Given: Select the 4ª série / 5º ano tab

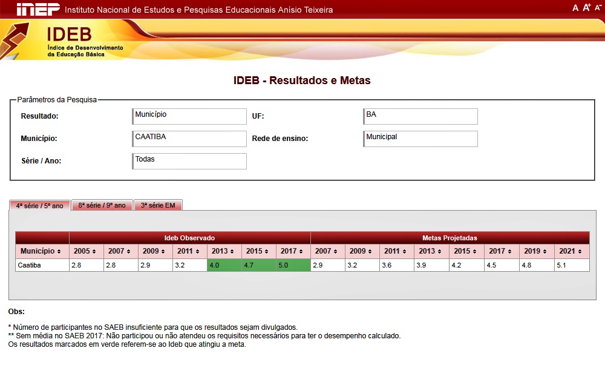Looking at the screenshot, I should 40,206.
